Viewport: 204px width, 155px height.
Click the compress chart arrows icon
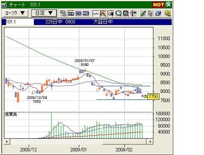click(x=111, y=14)
